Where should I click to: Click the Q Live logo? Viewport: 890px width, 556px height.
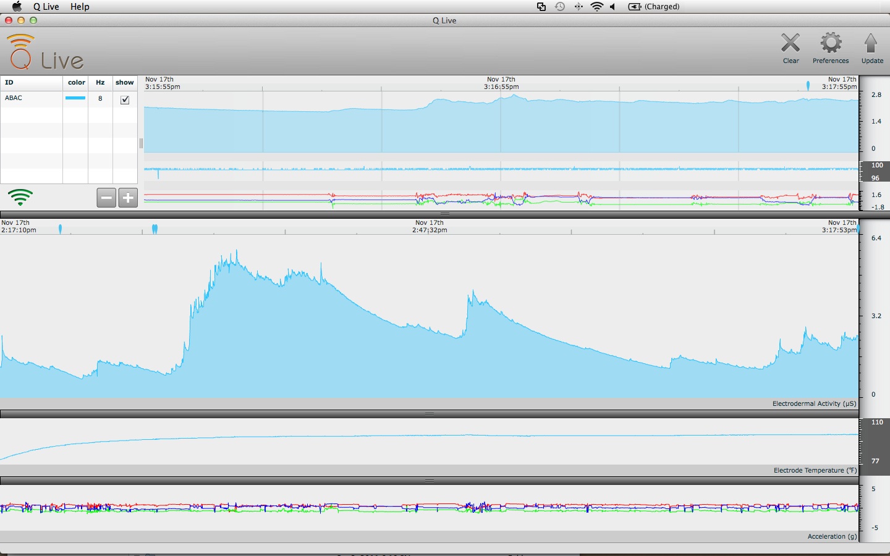tap(45, 53)
